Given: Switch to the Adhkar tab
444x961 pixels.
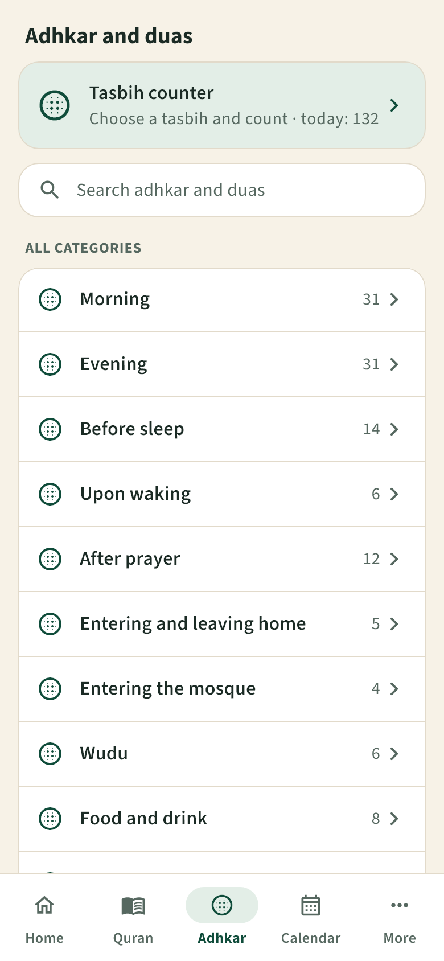Looking at the screenshot, I should click(222, 917).
